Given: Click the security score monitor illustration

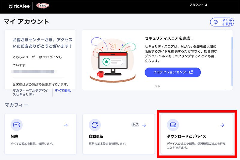Looking at the screenshot, I should pos(113,60).
